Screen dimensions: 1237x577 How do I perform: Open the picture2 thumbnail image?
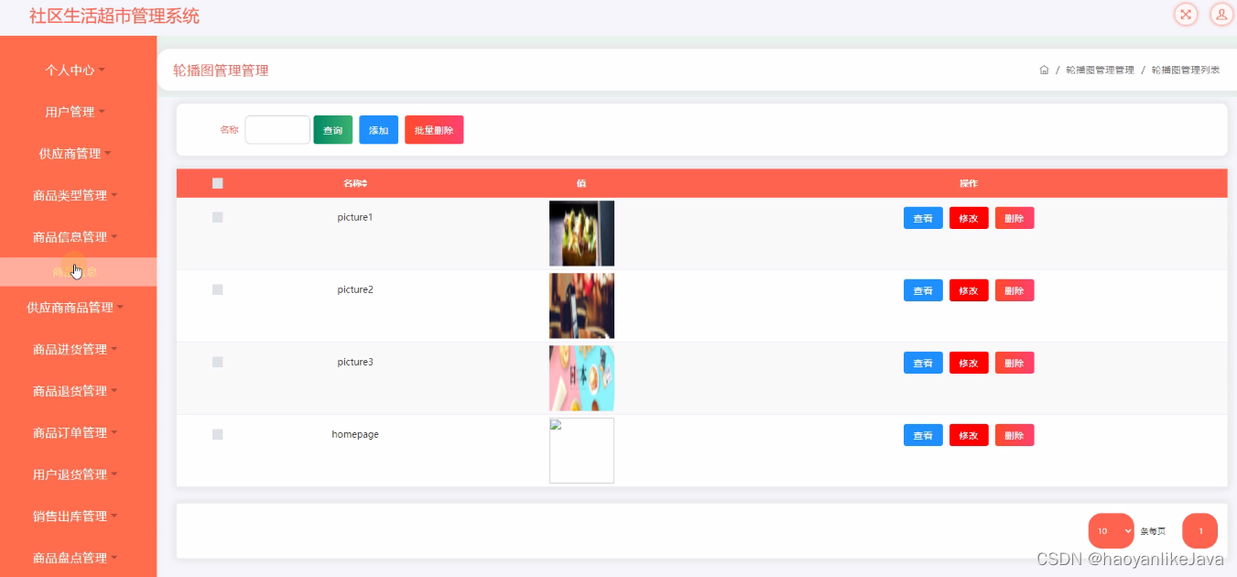point(581,306)
